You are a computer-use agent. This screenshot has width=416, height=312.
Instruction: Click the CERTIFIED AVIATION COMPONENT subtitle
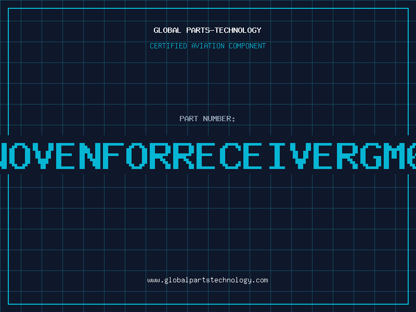coord(207,46)
